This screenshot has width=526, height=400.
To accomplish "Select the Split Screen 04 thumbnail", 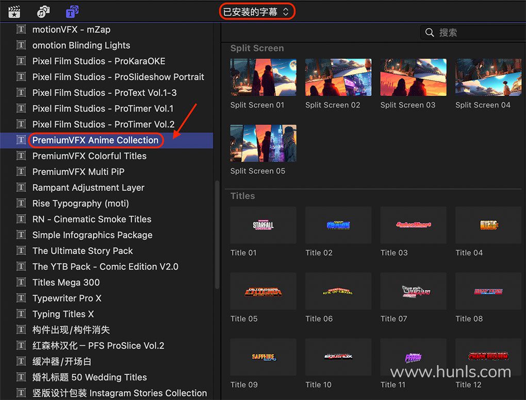I will (488, 77).
